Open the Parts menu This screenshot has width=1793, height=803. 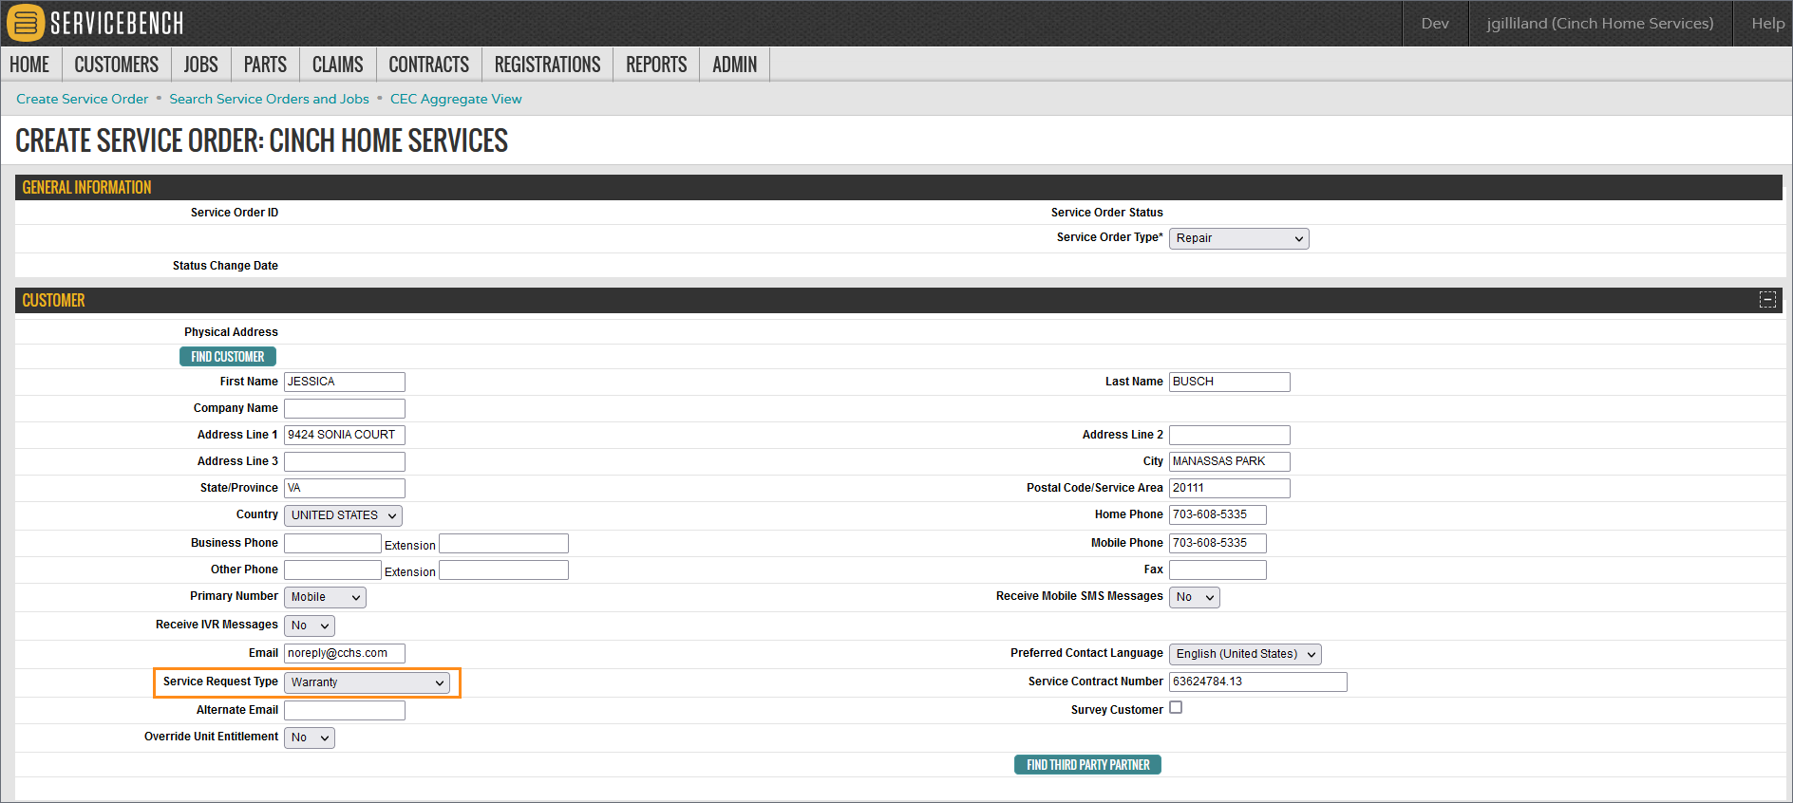point(265,65)
